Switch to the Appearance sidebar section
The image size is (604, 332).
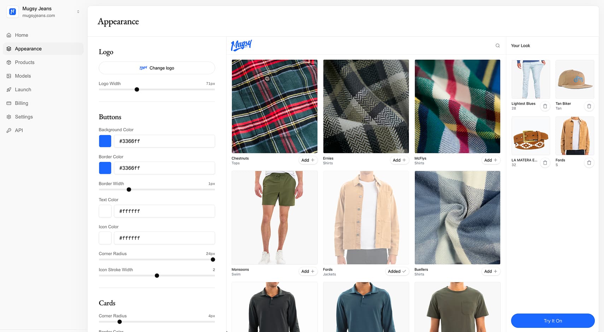click(x=28, y=48)
